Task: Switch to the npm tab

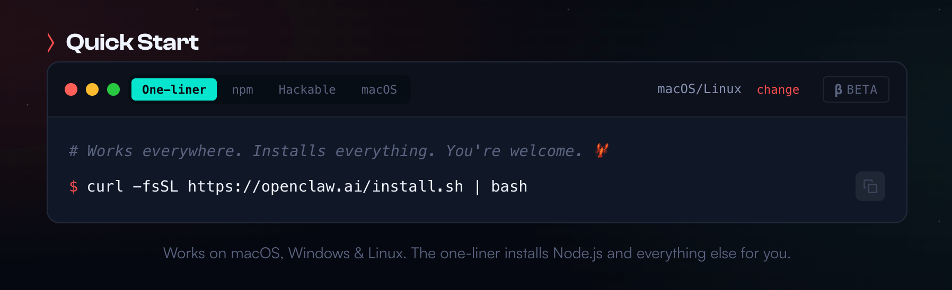Action: click(x=242, y=89)
